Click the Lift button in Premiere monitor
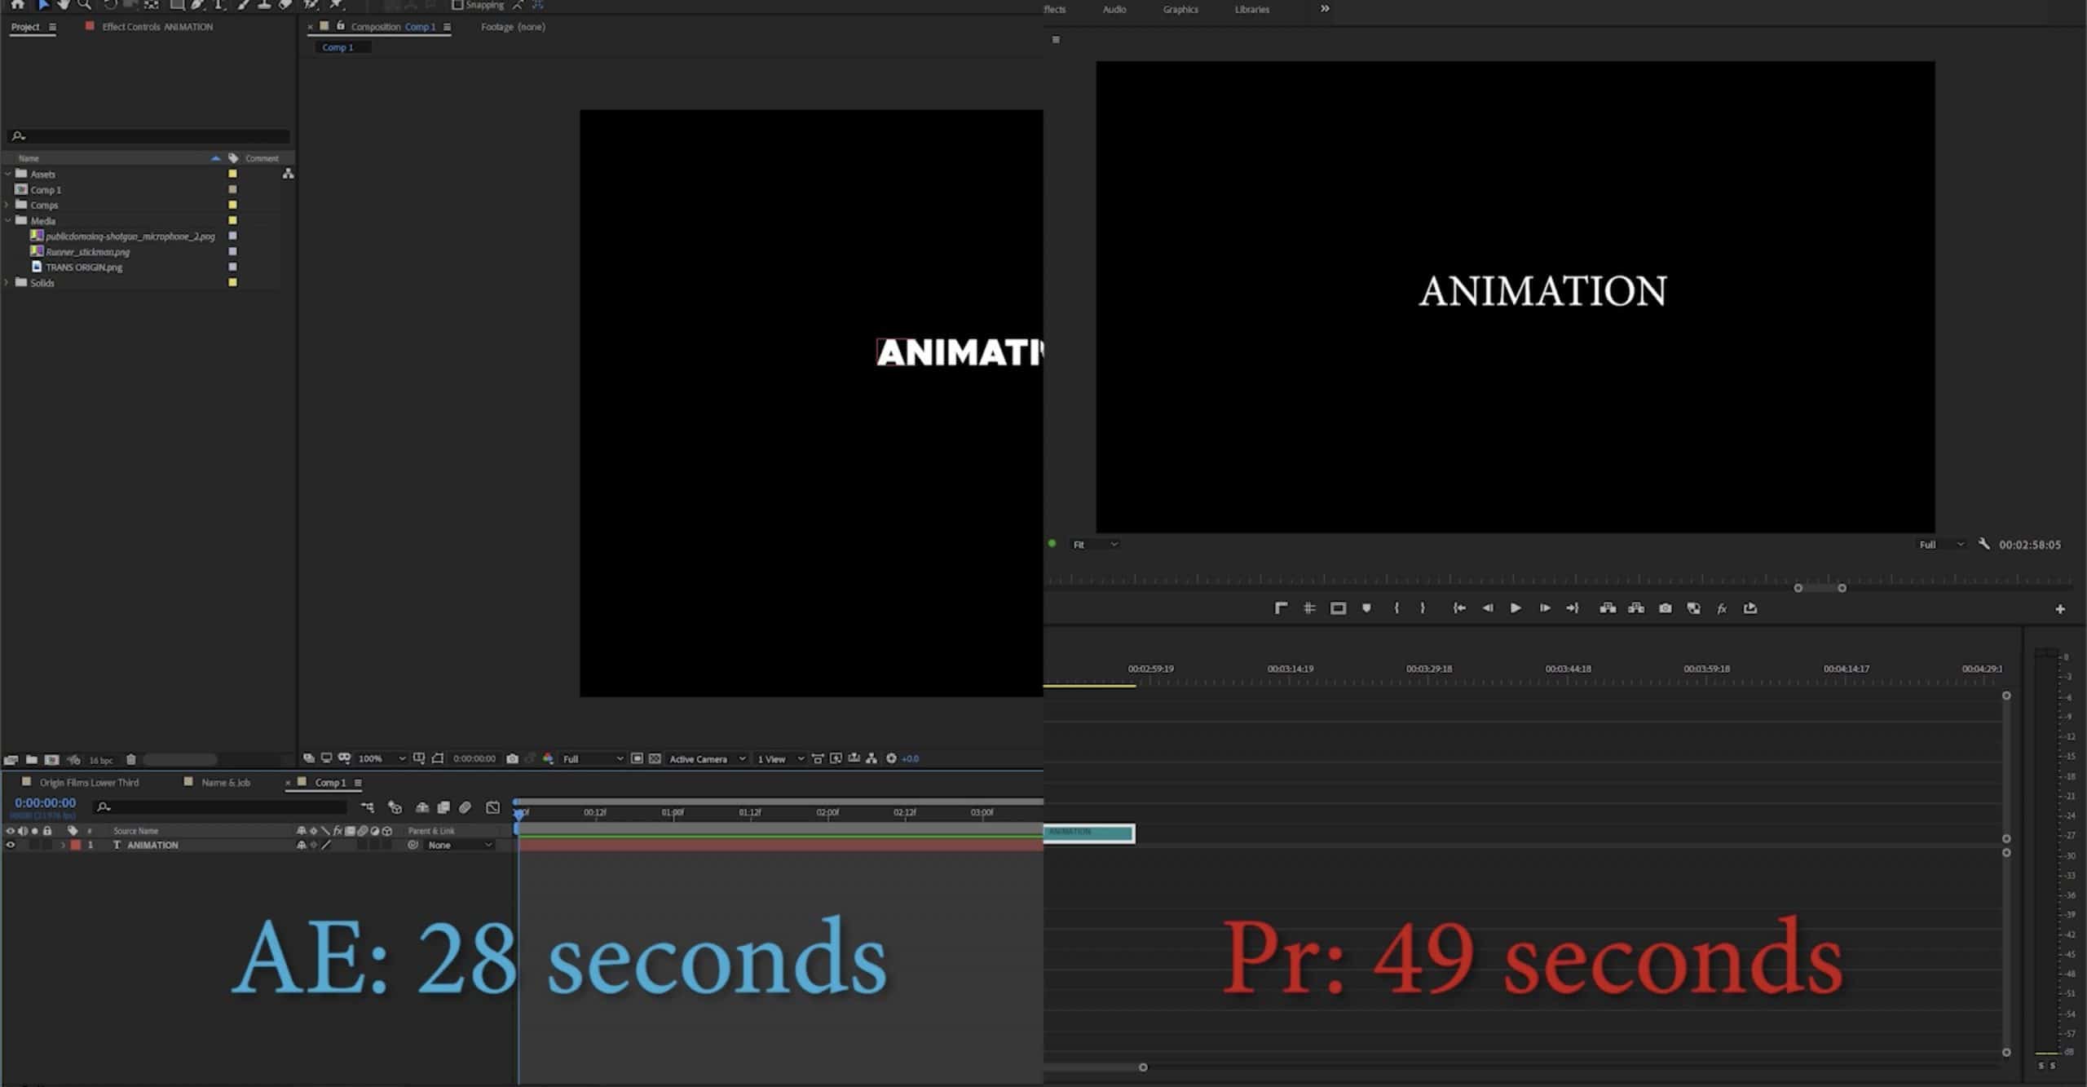 click(1608, 608)
